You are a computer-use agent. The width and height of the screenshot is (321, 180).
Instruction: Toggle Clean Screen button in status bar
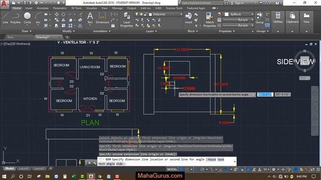(x=312, y=169)
